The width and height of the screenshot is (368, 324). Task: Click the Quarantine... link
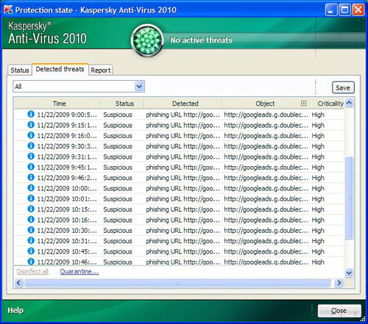(79, 272)
